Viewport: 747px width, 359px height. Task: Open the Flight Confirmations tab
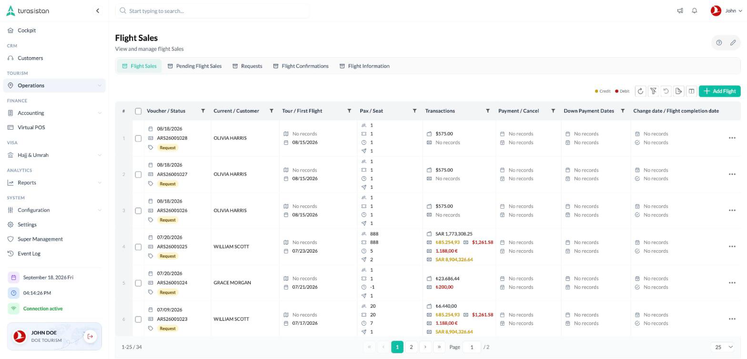(x=301, y=66)
